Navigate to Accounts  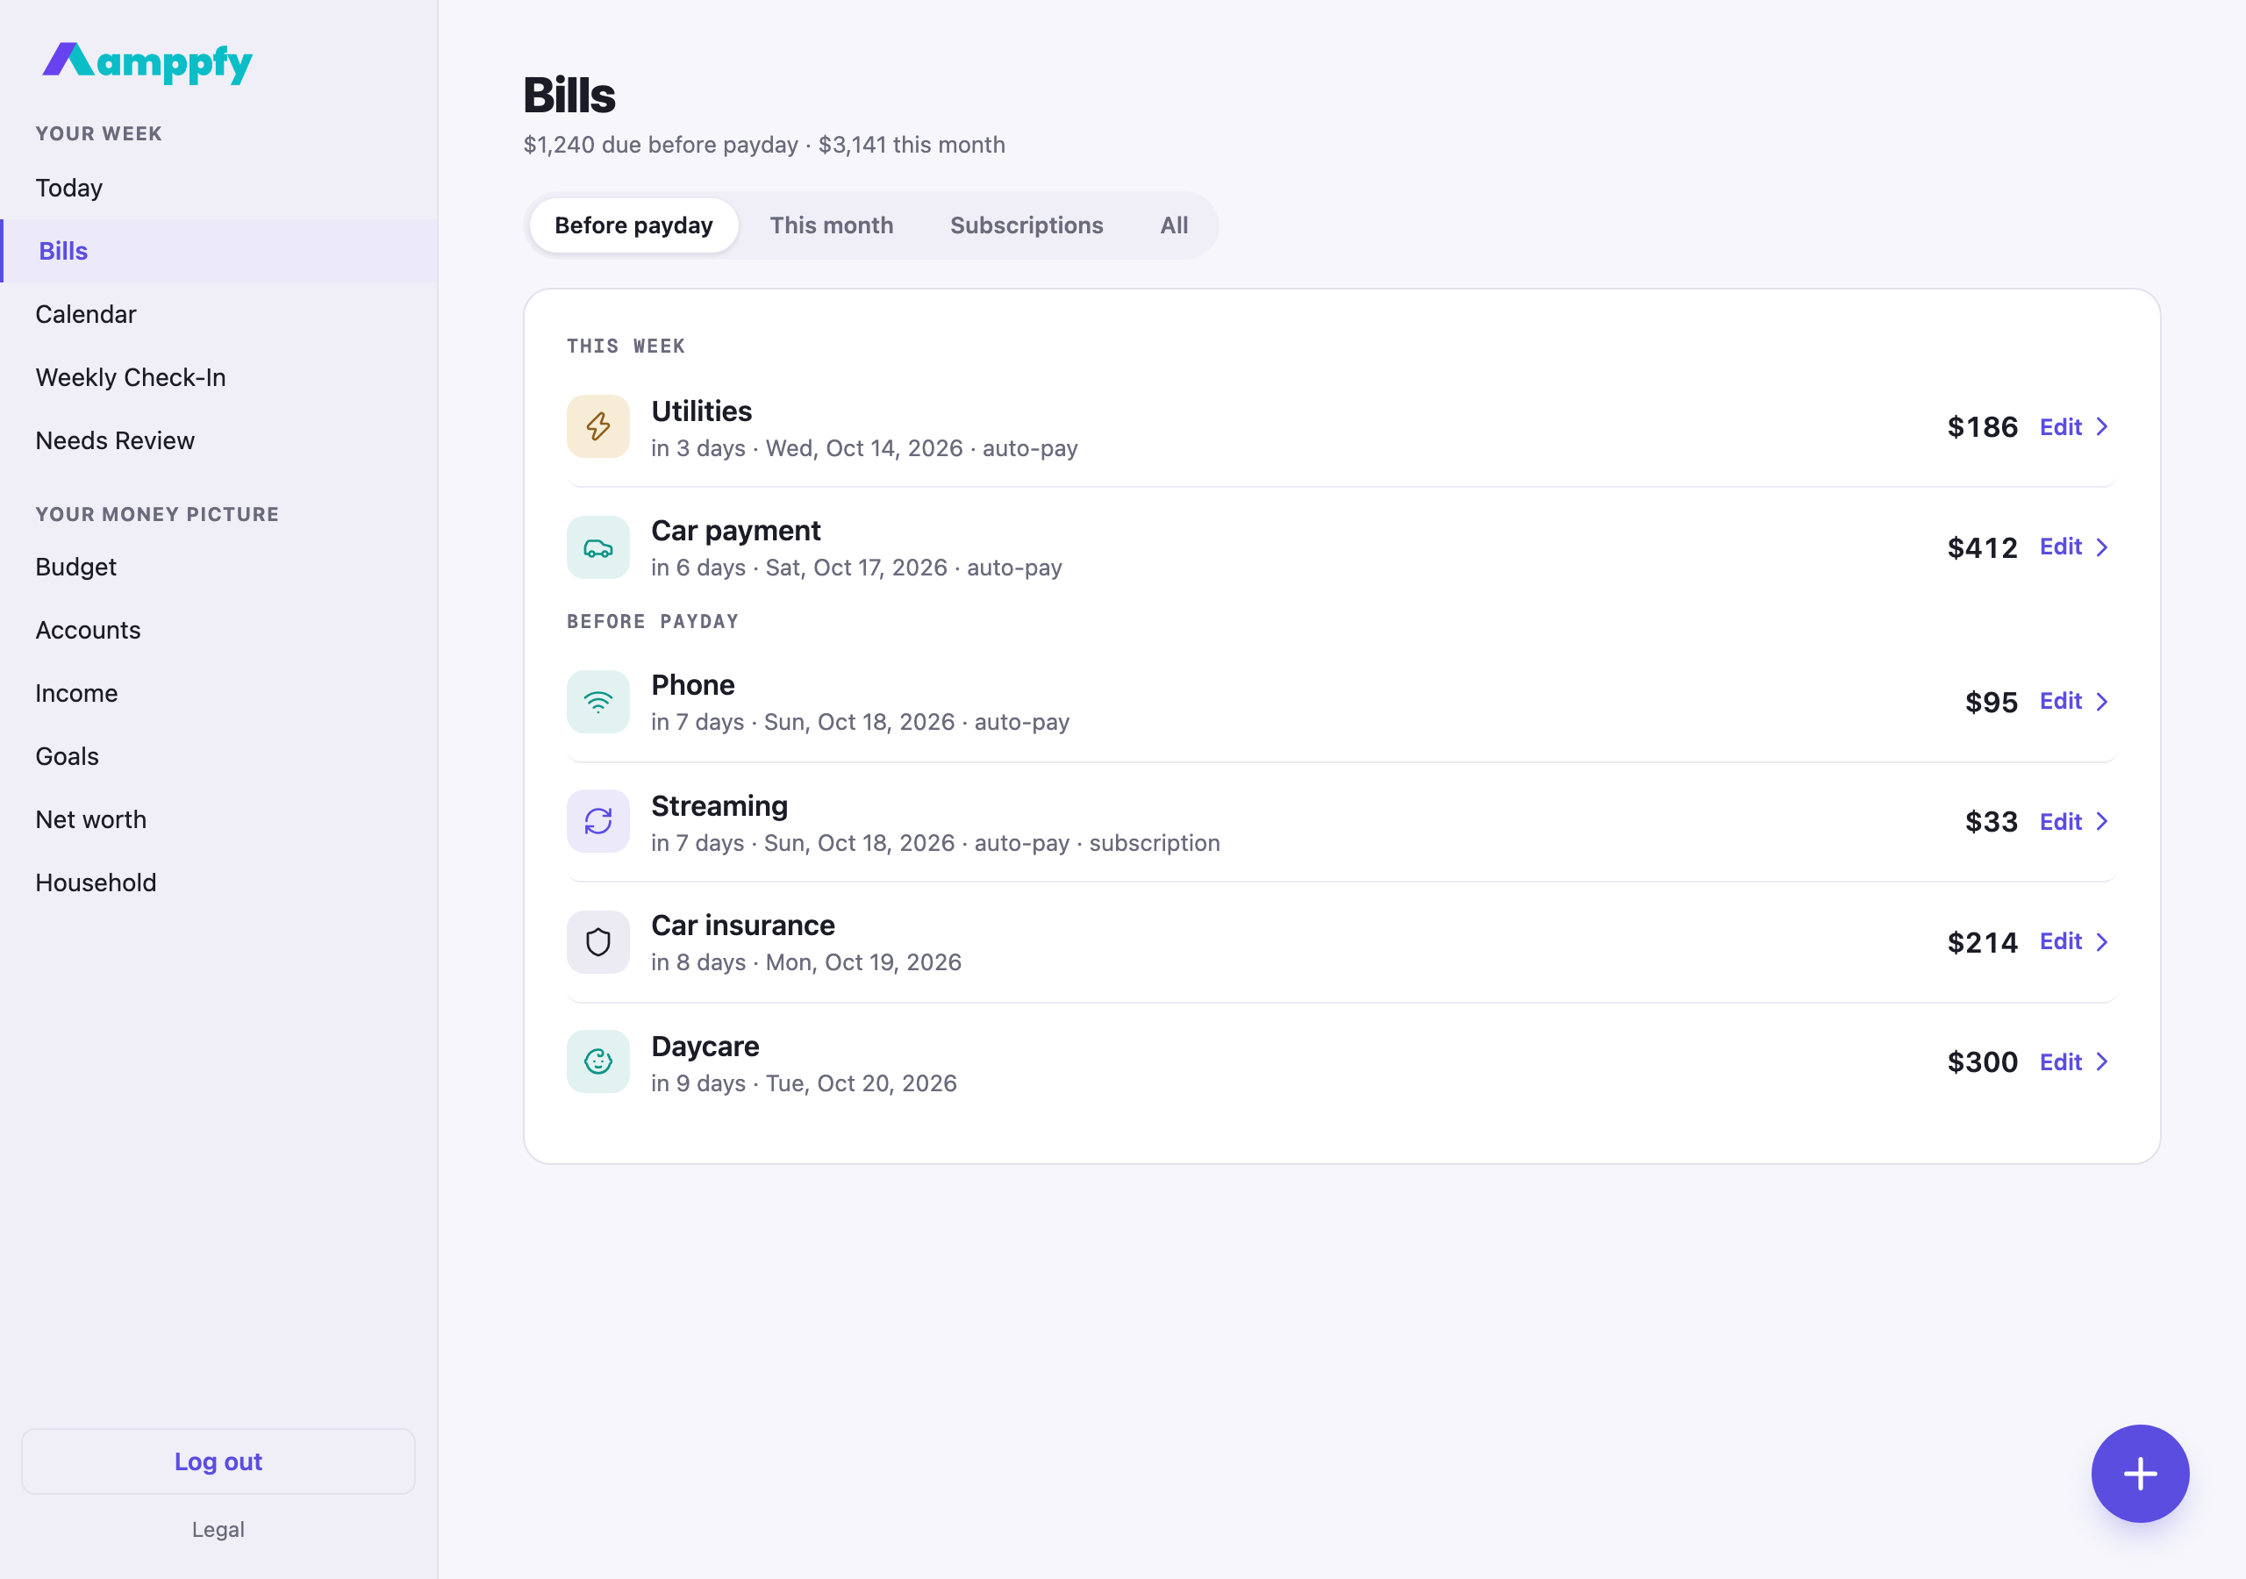coord(219,630)
